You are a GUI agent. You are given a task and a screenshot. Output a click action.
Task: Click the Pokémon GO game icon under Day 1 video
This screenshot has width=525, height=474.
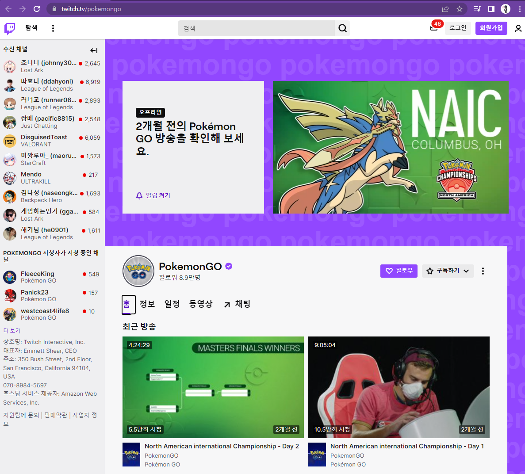coord(317,455)
